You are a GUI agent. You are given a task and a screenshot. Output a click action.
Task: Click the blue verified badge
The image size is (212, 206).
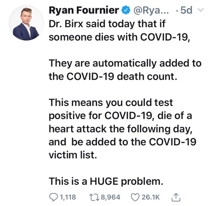coord(124,11)
